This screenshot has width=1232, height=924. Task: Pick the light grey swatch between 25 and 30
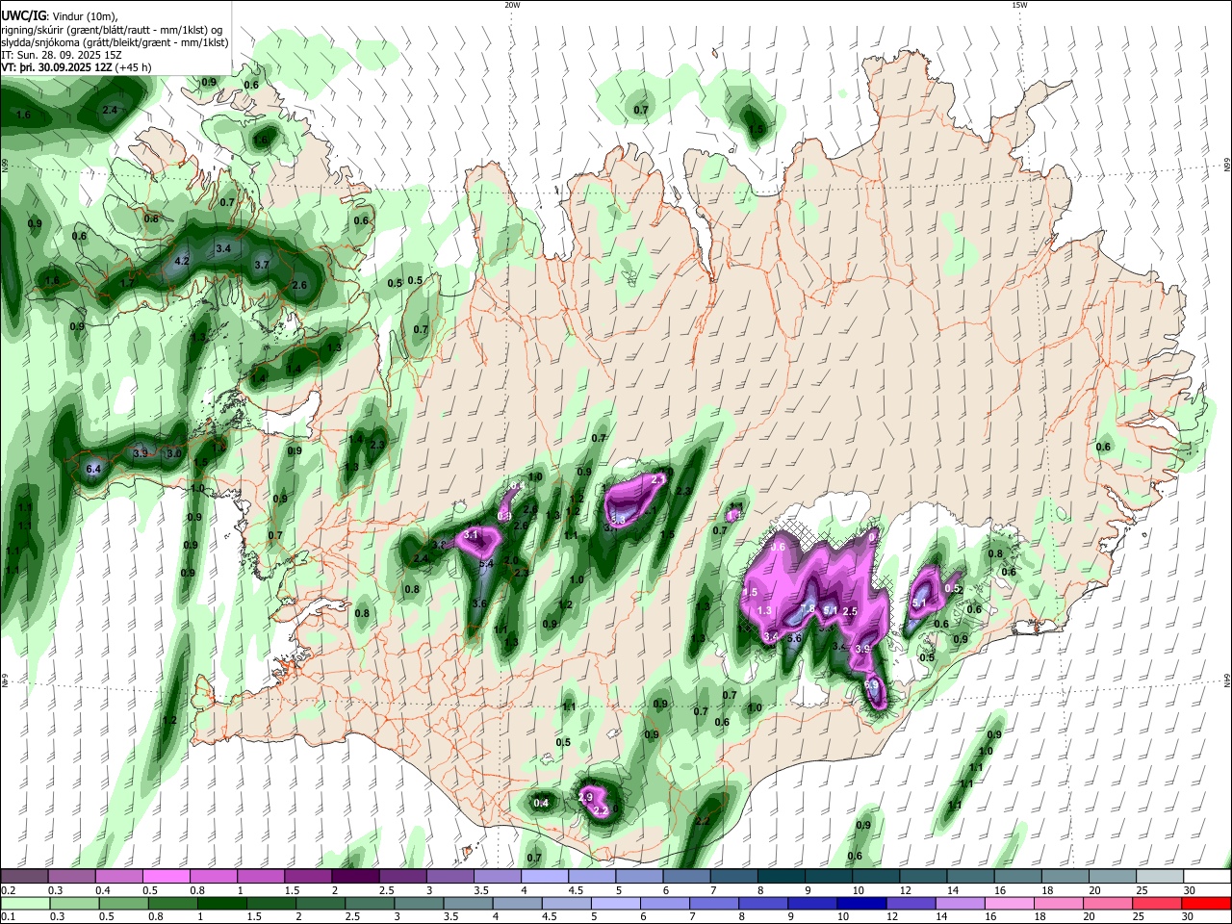click(x=1159, y=877)
